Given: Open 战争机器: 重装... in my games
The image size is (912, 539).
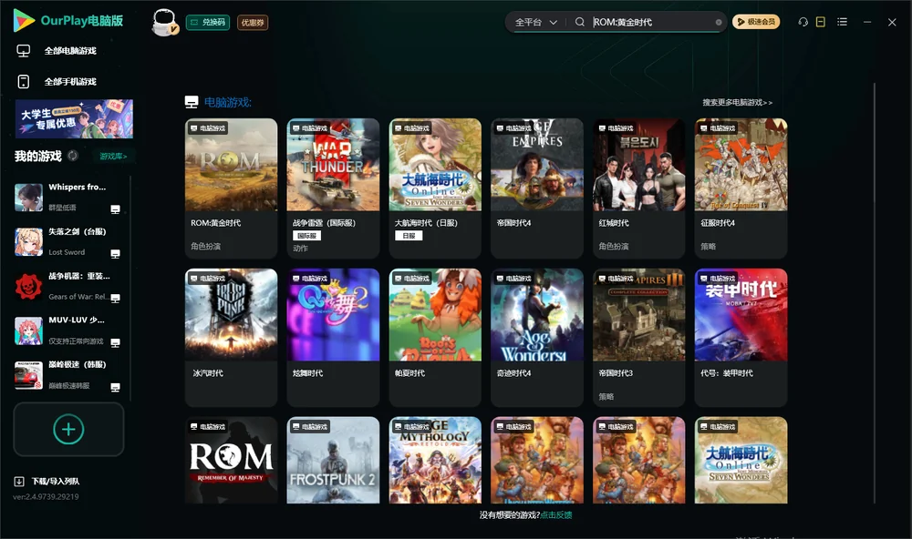Looking at the screenshot, I should 68,286.
